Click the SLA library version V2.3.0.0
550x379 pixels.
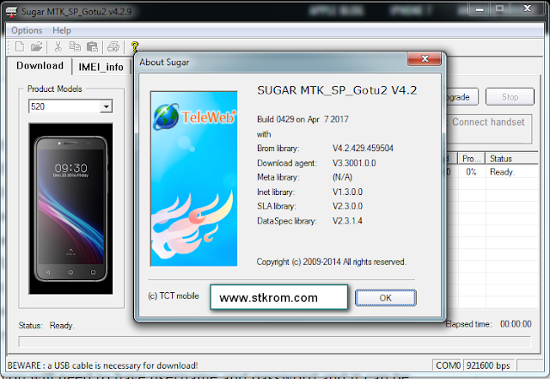(x=347, y=206)
